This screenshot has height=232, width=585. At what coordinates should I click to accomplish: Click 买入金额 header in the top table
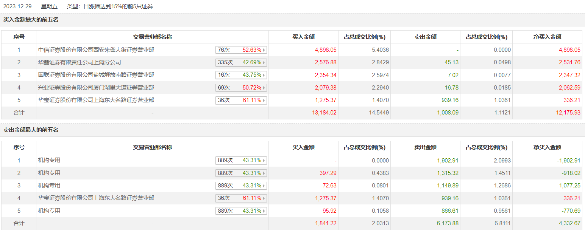click(x=303, y=37)
